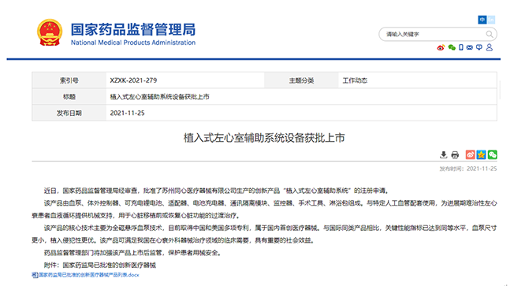The width and height of the screenshot is (514, 286).
Task: Click the keyword search input field
Action: tap(433, 34)
